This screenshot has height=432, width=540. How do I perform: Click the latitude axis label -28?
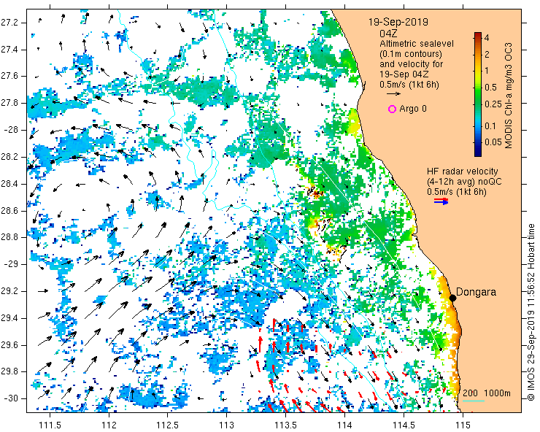click(12, 130)
